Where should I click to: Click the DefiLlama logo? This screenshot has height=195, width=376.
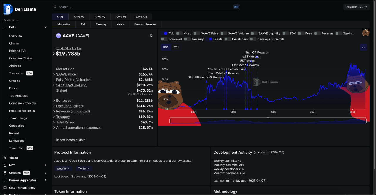coord(20,9)
